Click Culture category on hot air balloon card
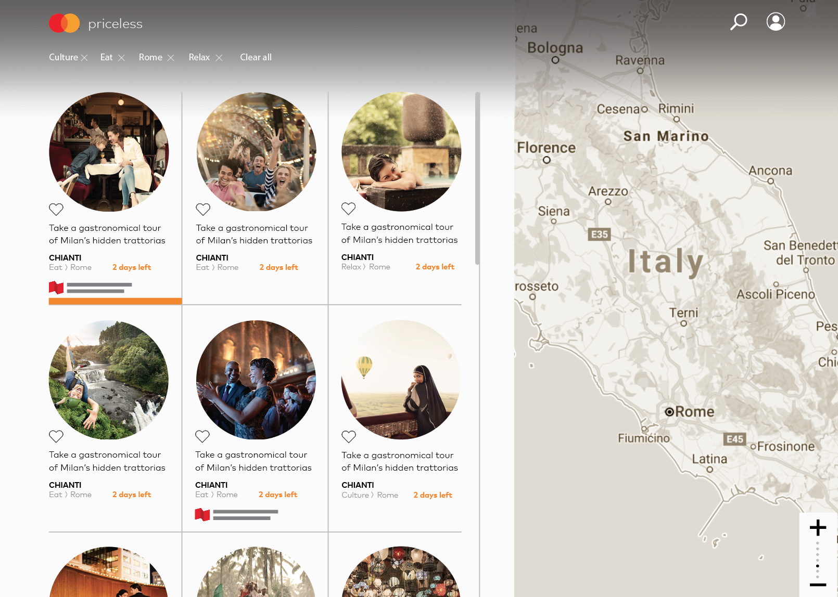The image size is (838, 597). (x=355, y=495)
